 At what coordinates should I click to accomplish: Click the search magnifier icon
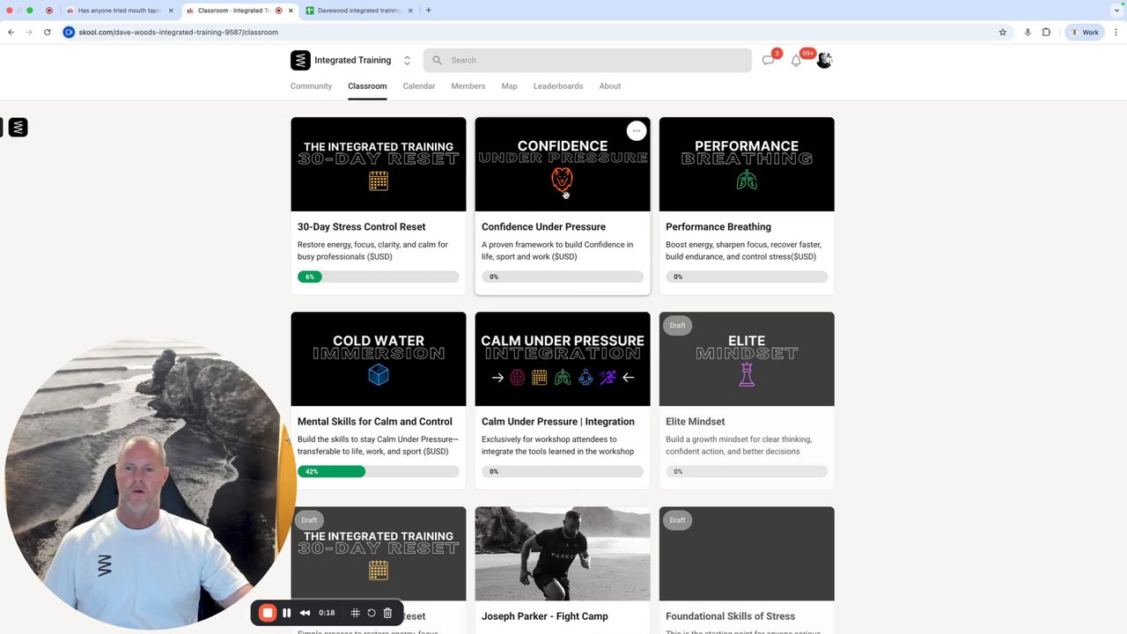pos(437,60)
